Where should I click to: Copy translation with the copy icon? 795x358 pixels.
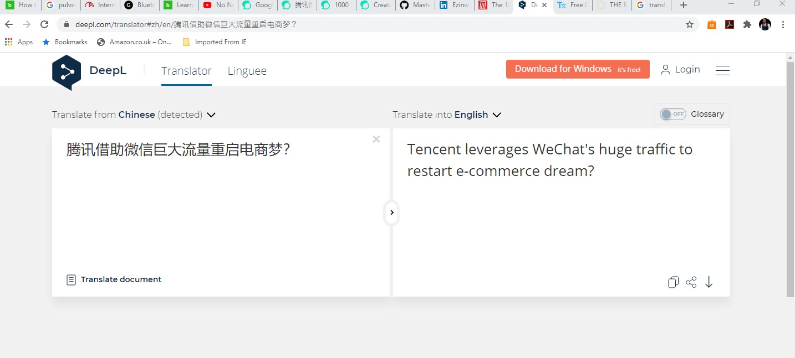673,282
